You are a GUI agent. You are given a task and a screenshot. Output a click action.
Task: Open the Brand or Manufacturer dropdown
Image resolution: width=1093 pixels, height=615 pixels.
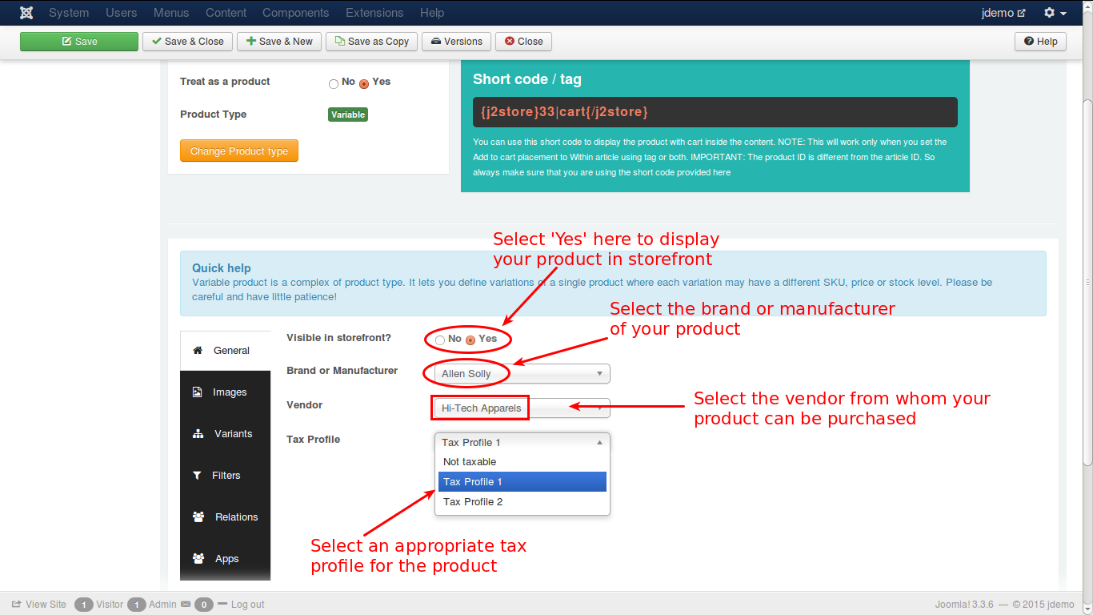click(x=522, y=374)
